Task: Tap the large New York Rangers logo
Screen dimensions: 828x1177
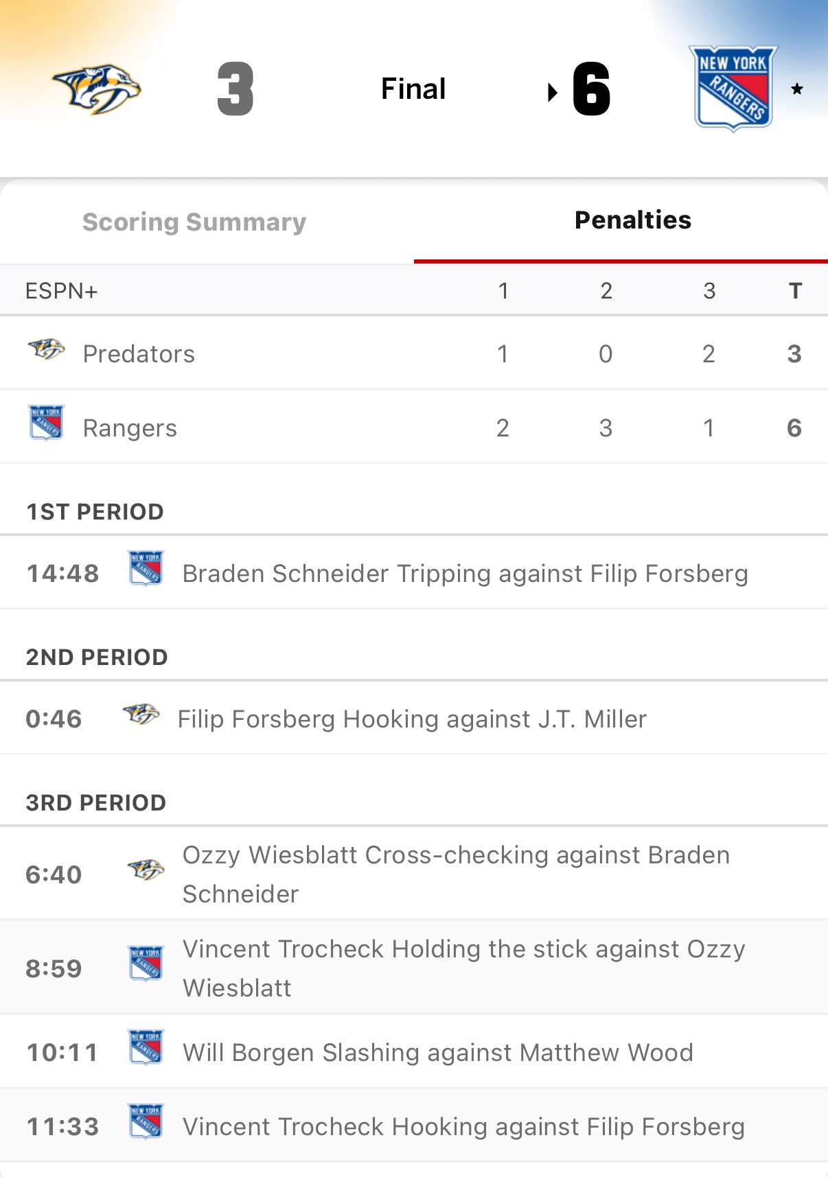Action: pyautogui.click(x=733, y=89)
